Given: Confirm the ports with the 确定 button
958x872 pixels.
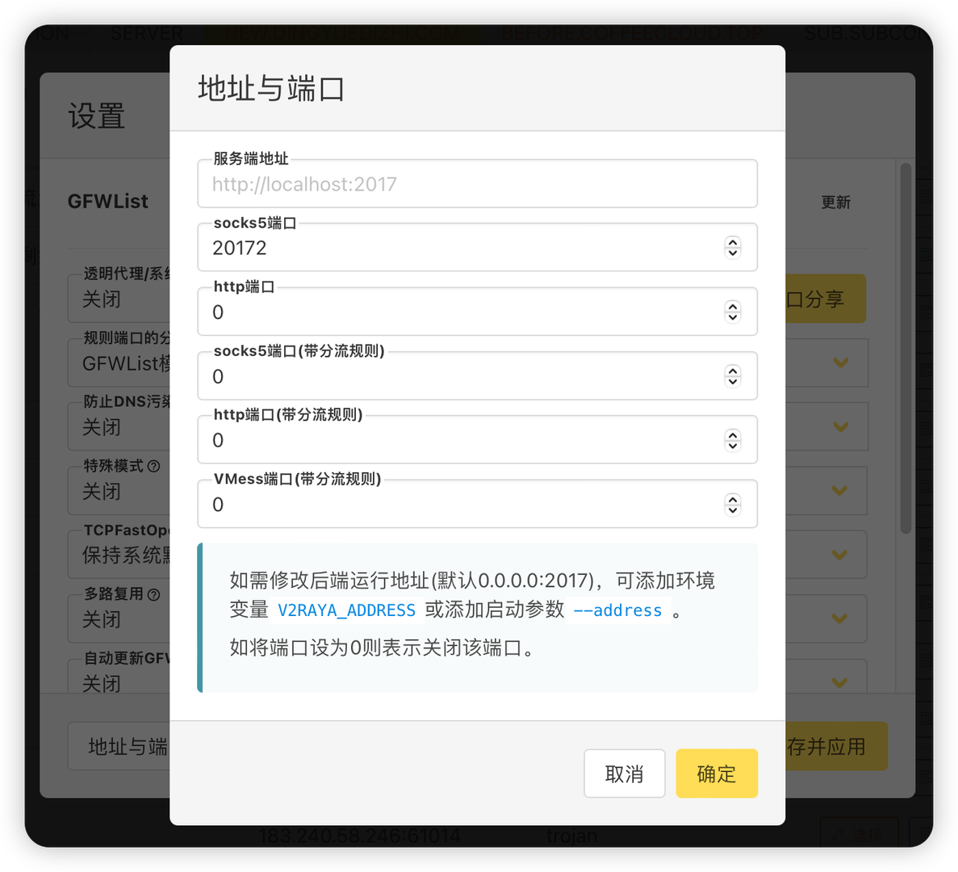Looking at the screenshot, I should coord(716,773).
